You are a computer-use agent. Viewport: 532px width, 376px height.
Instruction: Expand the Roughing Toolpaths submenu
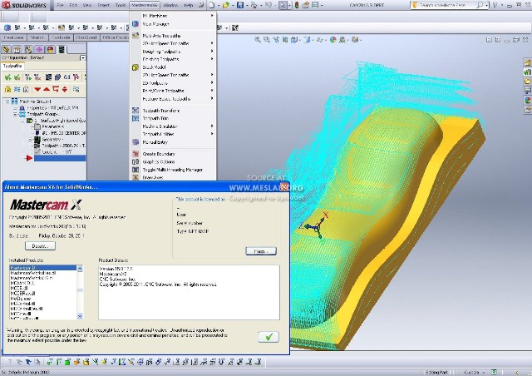(163, 51)
